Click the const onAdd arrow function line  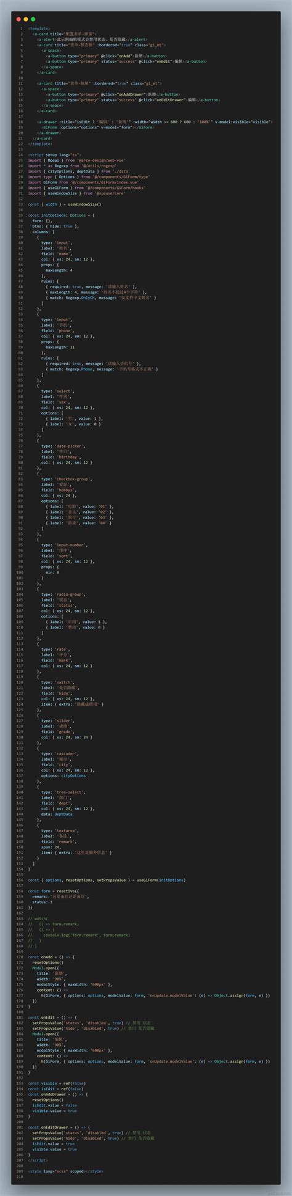[51, 956]
